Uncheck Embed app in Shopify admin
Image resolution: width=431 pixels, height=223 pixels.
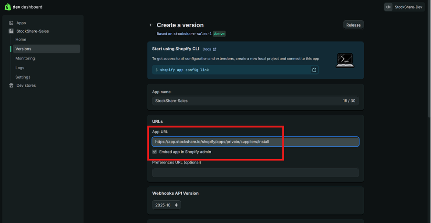(x=154, y=152)
